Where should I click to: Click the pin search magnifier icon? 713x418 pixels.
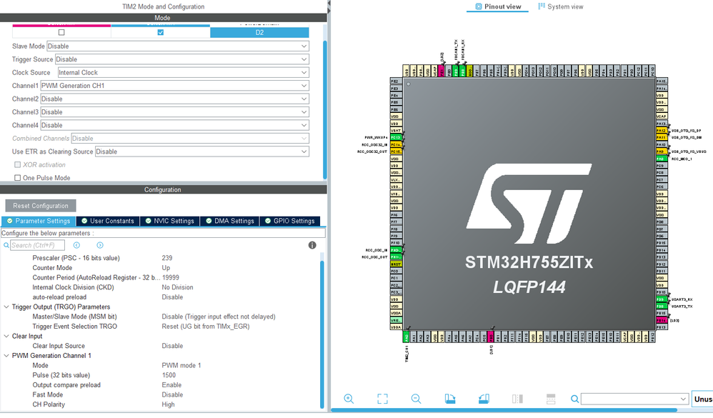575,399
